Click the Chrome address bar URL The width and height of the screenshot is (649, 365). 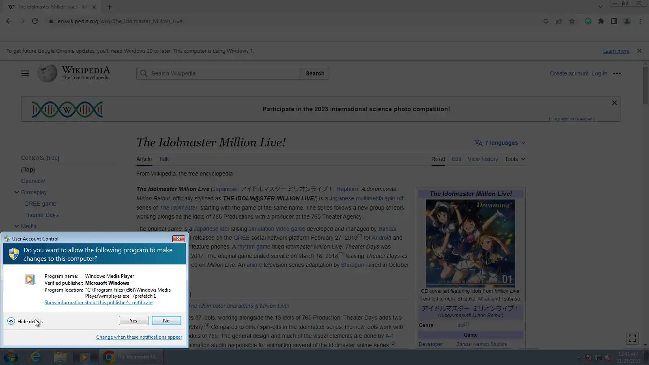120,21
